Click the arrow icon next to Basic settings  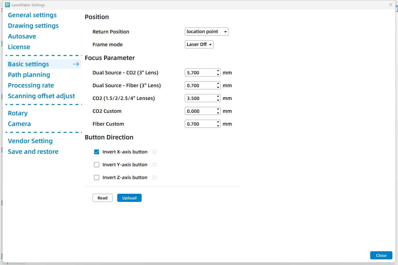[x=76, y=64]
